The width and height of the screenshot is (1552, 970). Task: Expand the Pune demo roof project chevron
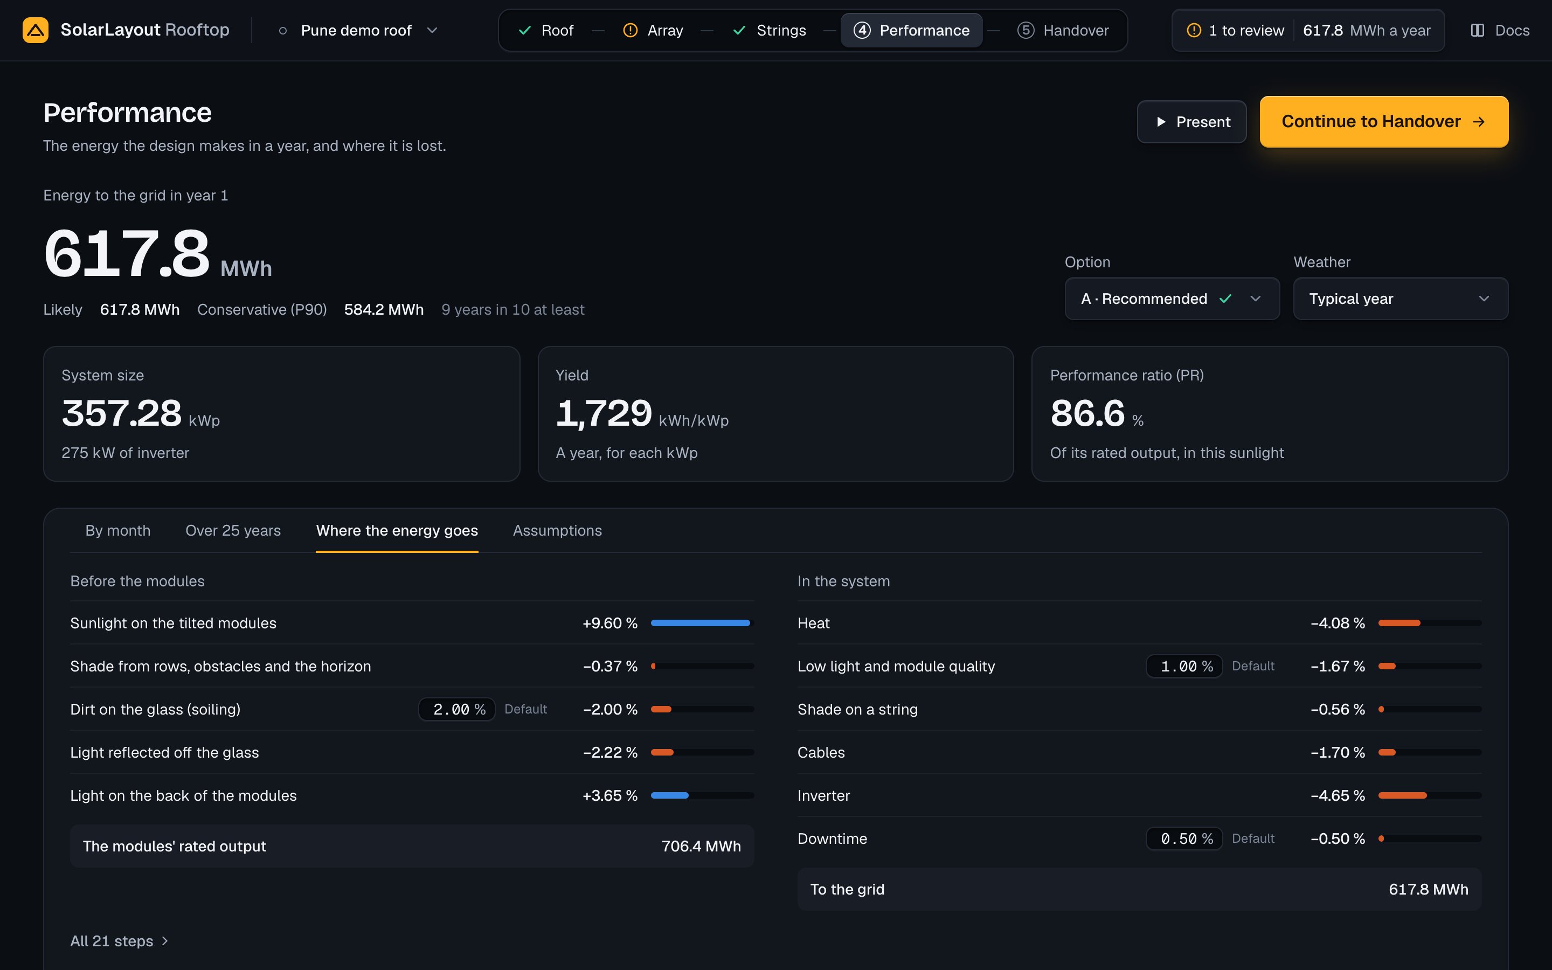tap(432, 30)
